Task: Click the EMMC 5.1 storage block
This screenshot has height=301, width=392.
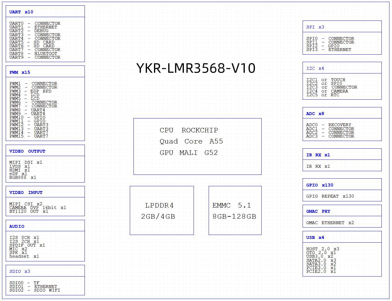Action: pos(235,211)
